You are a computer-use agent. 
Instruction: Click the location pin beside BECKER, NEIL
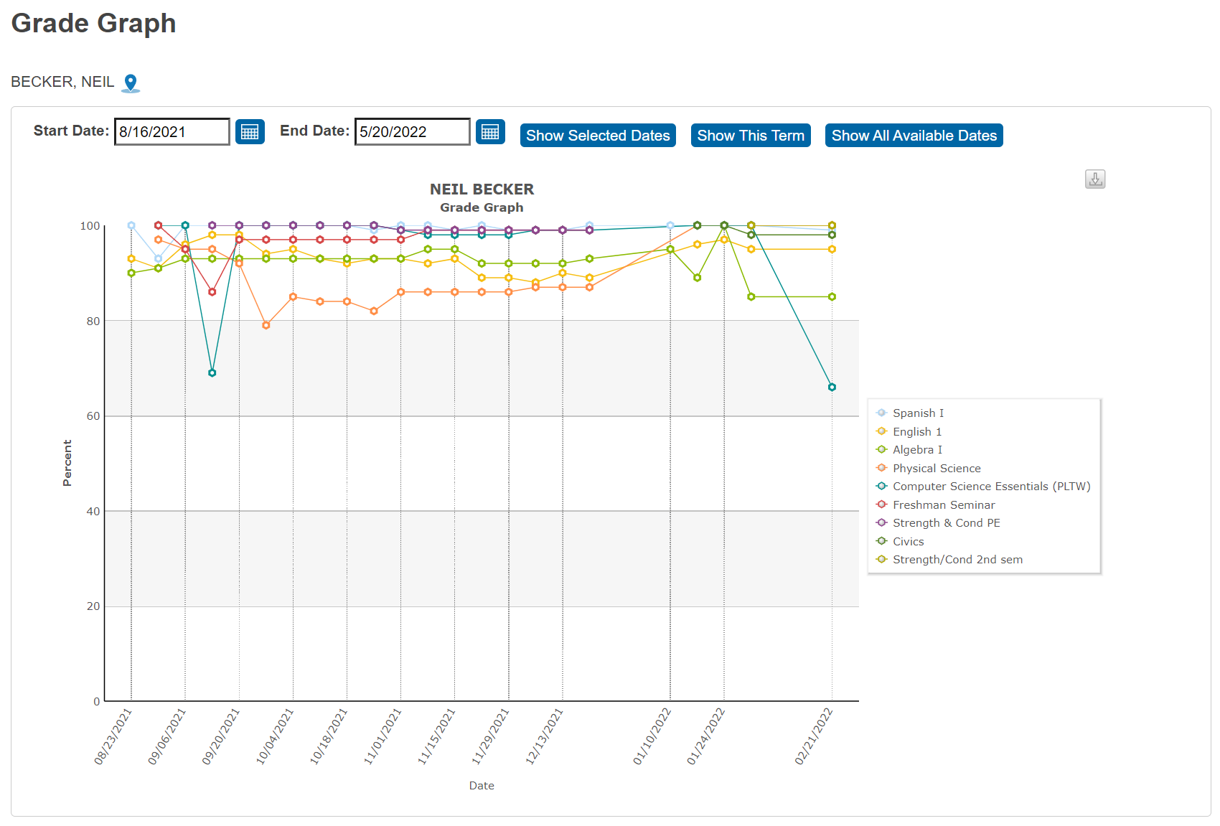coord(131,82)
